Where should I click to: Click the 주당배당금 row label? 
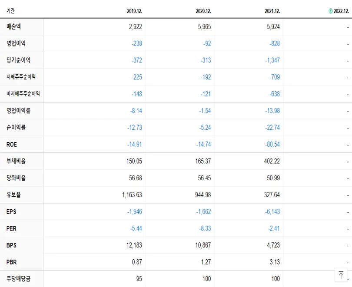click(x=18, y=279)
